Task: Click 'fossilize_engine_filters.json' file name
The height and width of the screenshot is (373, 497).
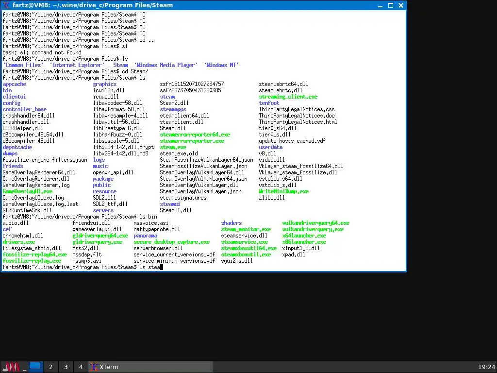Action: (45, 160)
